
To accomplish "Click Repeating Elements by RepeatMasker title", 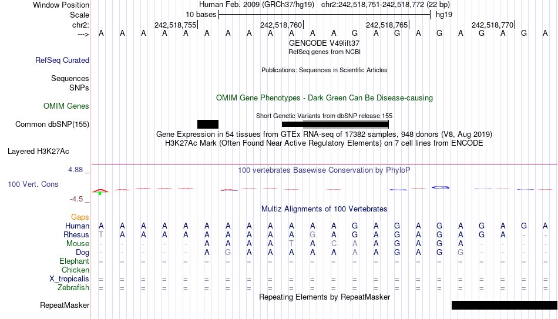I will pyautogui.click(x=324, y=297).
